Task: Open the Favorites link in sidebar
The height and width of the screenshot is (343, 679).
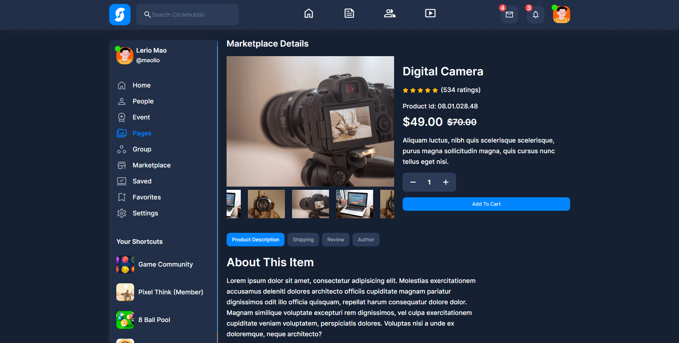Action: click(x=147, y=197)
